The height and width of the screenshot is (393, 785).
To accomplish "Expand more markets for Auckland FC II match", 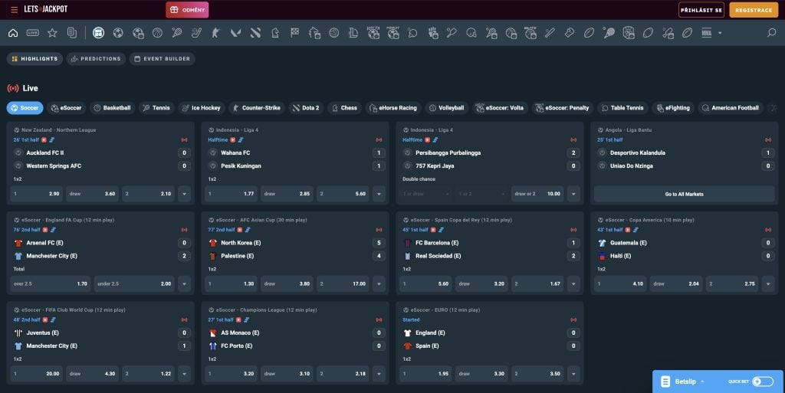I will [184, 194].
